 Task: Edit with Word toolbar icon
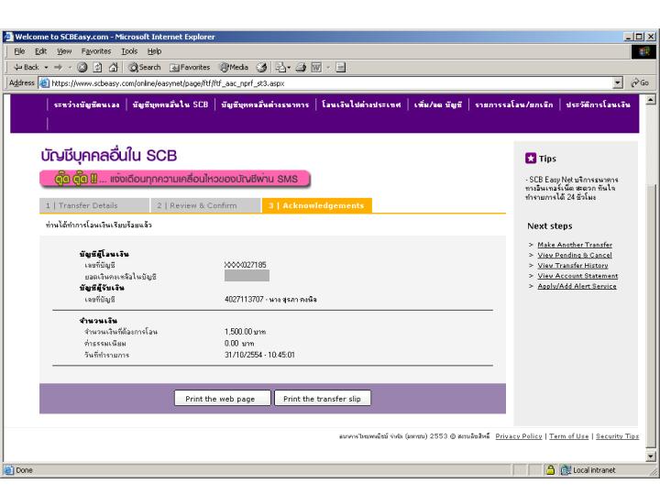[x=316, y=67]
